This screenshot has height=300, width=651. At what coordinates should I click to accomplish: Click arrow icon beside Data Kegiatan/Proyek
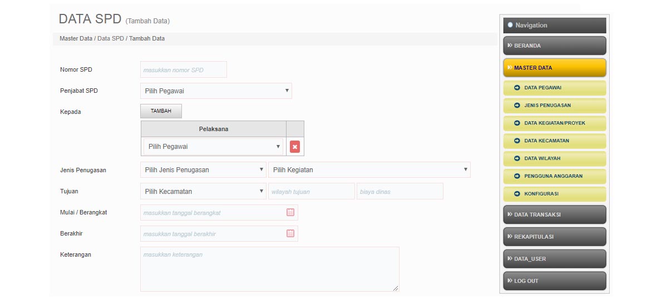click(x=517, y=123)
